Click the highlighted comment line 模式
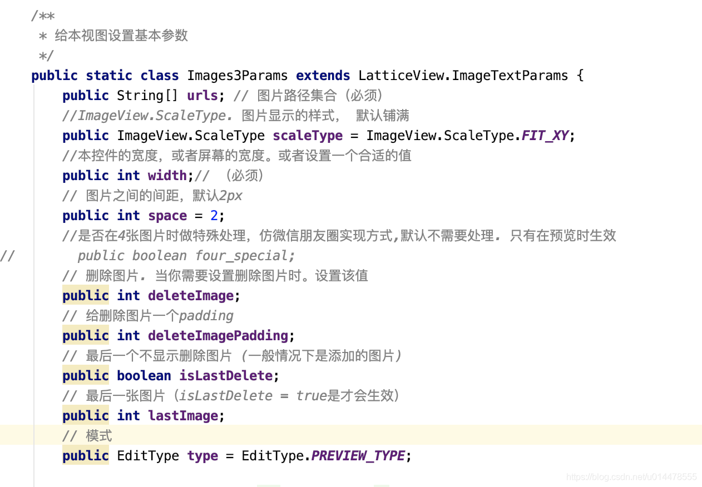This screenshot has width=702, height=487. point(87,435)
